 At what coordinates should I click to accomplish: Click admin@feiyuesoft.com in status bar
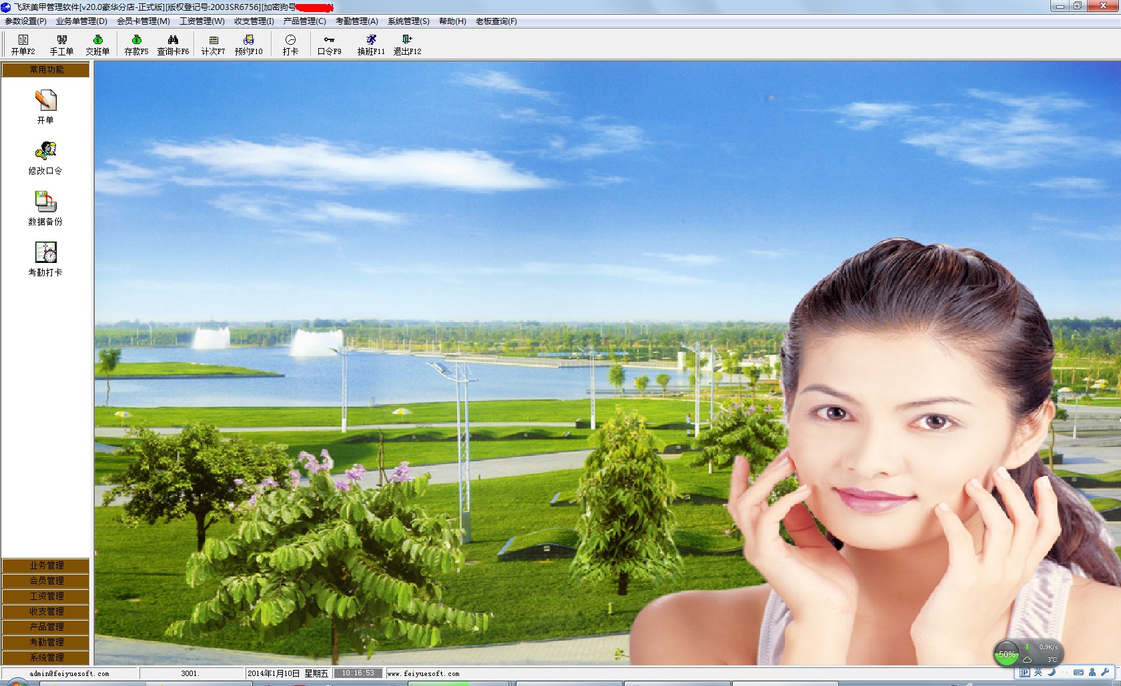point(69,673)
